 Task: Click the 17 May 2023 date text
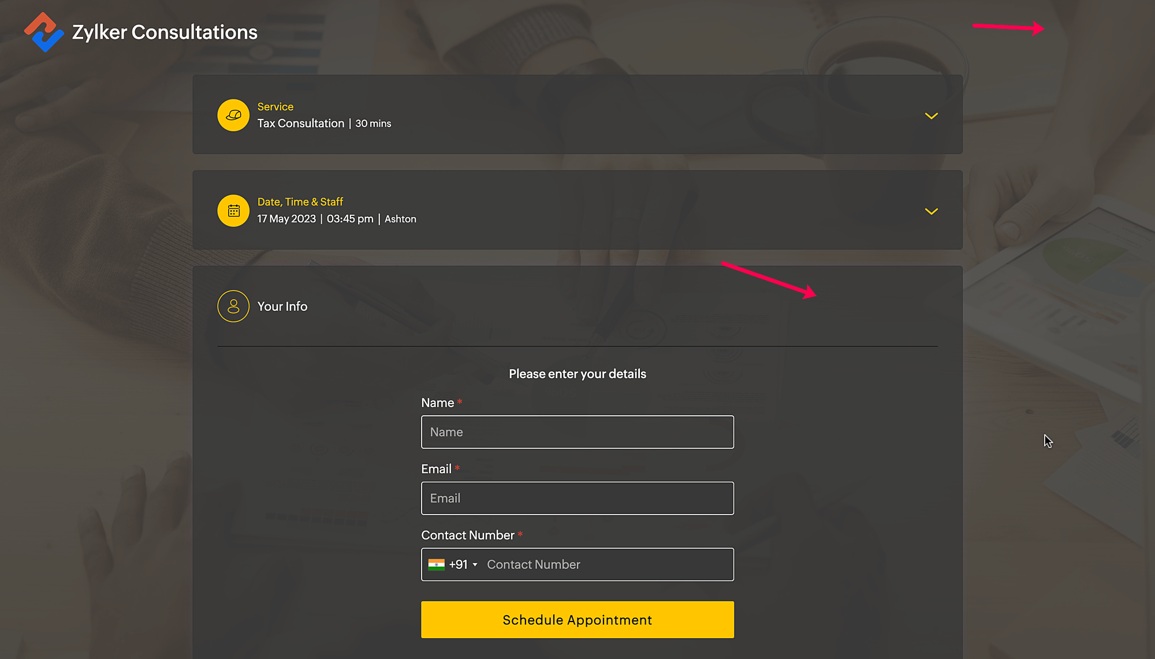(286, 219)
